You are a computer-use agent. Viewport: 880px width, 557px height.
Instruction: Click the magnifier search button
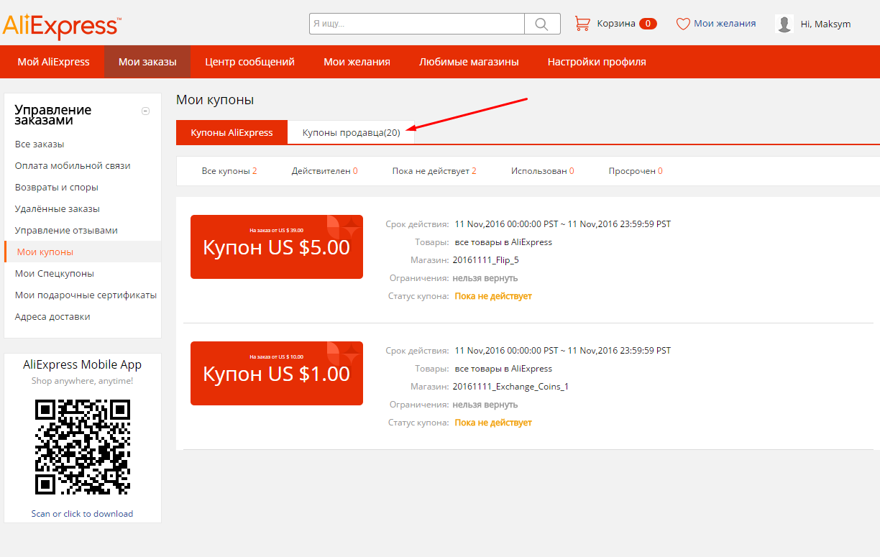point(542,24)
